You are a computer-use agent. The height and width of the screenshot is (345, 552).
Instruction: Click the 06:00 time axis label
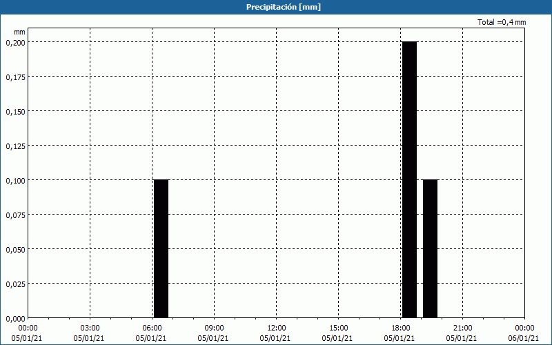click(x=152, y=328)
